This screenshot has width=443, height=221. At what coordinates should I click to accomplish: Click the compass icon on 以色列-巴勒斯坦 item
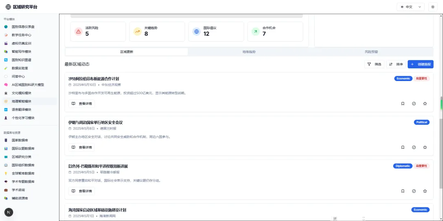click(414, 191)
